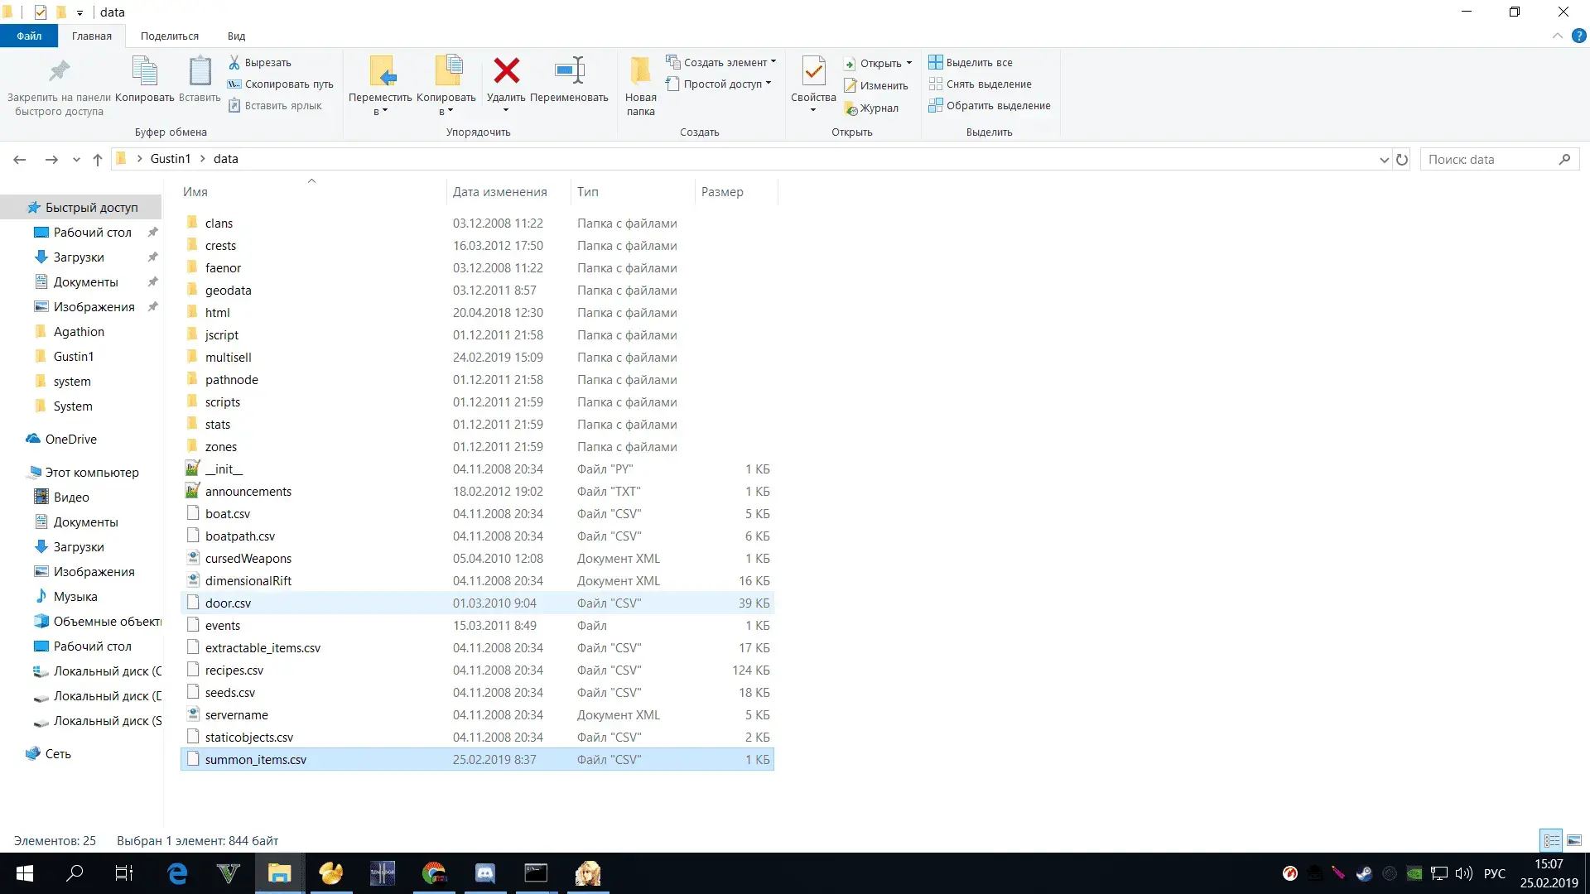Select file recipes.csv
1590x894 pixels.
point(476,670)
